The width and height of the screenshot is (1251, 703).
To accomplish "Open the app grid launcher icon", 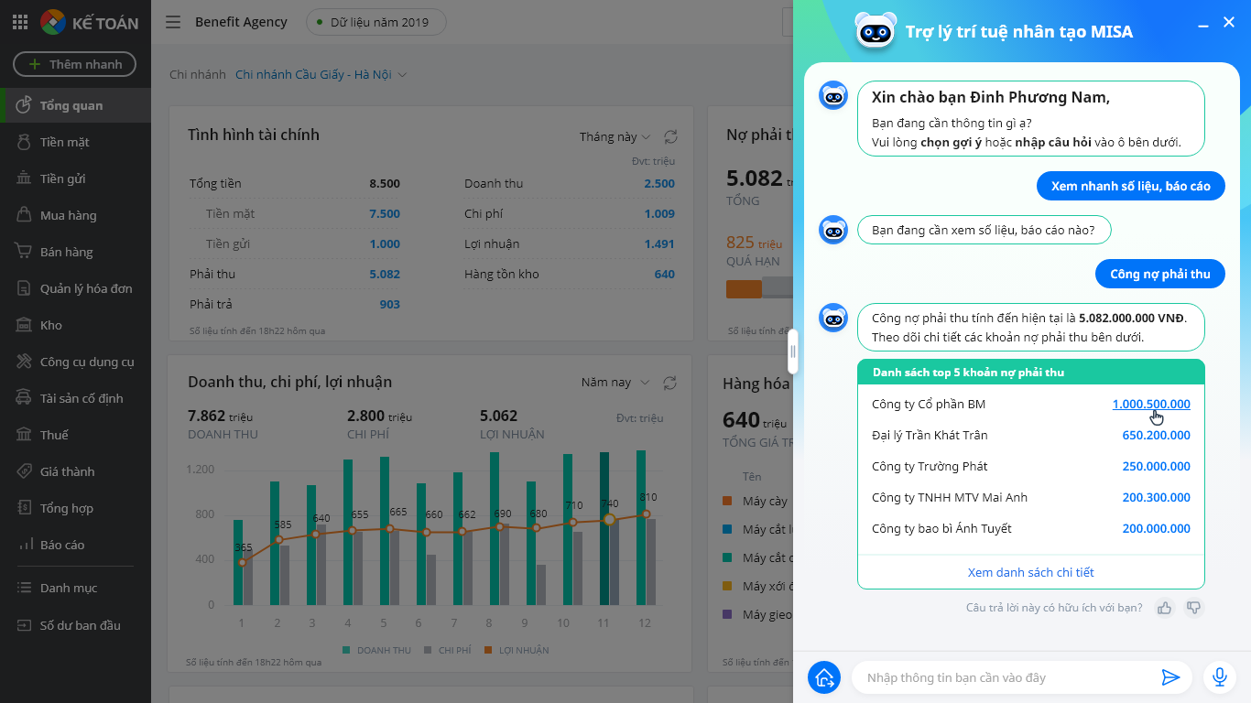I will [x=19, y=22].
